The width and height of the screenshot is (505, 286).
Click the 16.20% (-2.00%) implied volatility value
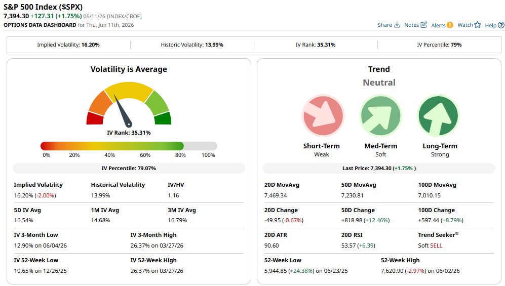point(35,195)
